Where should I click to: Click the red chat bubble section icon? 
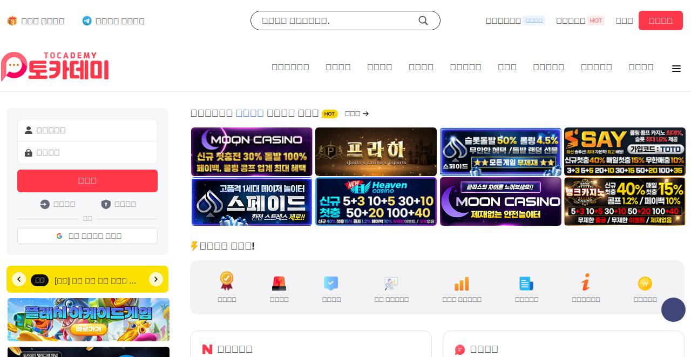(460, 349)
